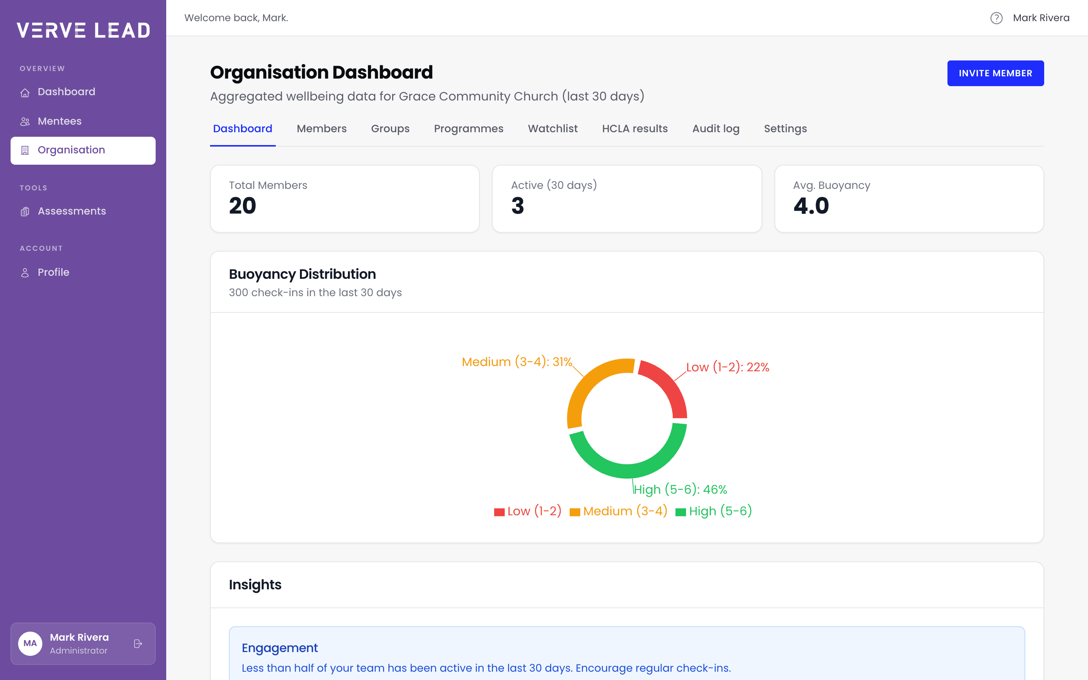View the HCLA results tab

(635, 128)
